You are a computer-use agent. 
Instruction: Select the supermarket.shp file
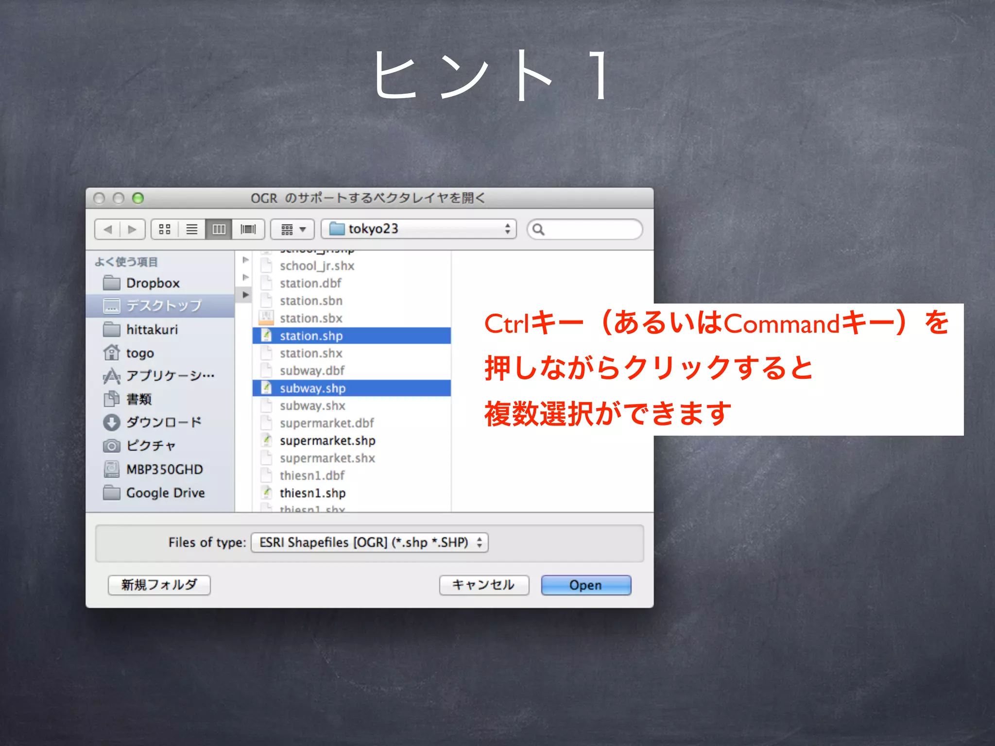click(x=352, y=441)
